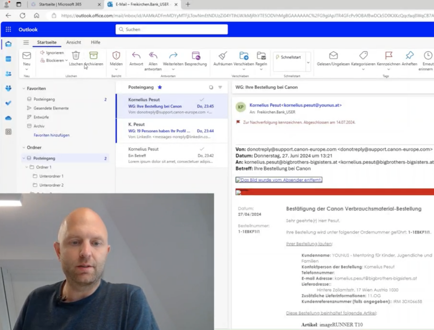This screenshot has height=330, width=434.
Task: Open sender Kornelius Pesut contact link
Action: pyautogui.click(x=295, y=105)
